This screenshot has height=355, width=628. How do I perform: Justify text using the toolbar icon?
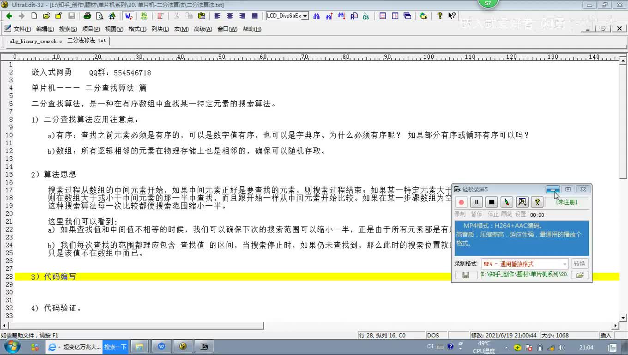click(254, 16)
